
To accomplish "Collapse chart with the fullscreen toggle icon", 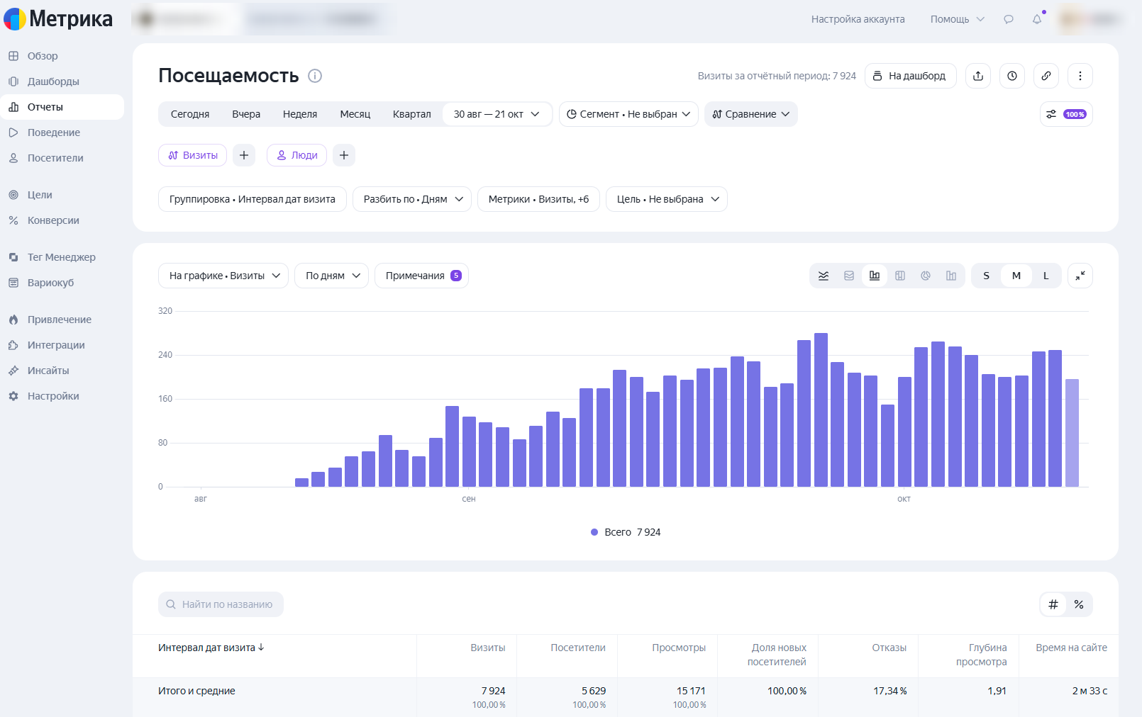I will point(1080,276).
